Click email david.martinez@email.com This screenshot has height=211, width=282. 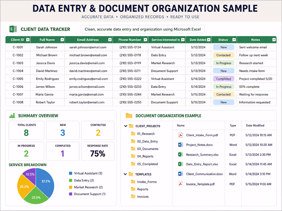88,71
